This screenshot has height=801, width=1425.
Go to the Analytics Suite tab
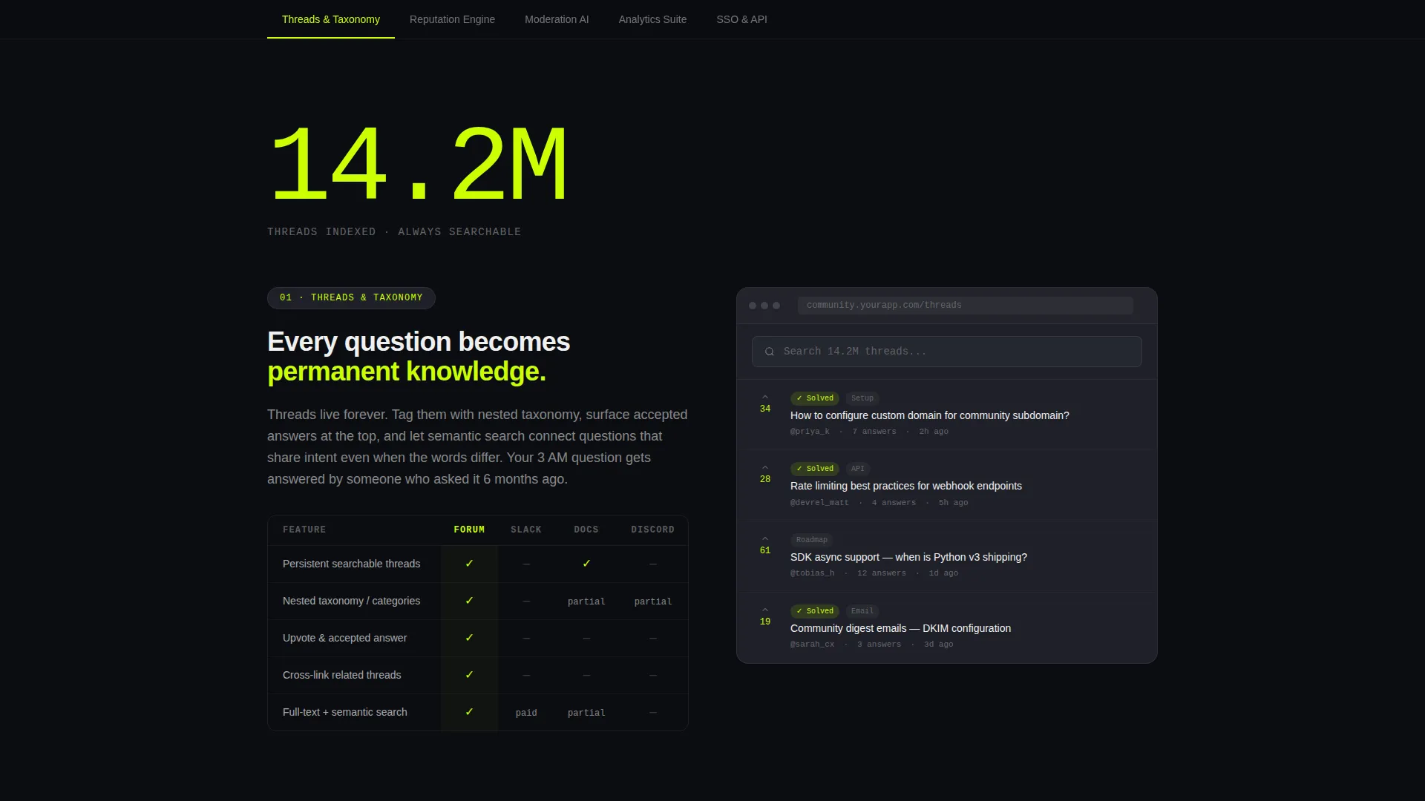(x=652, y=19)
